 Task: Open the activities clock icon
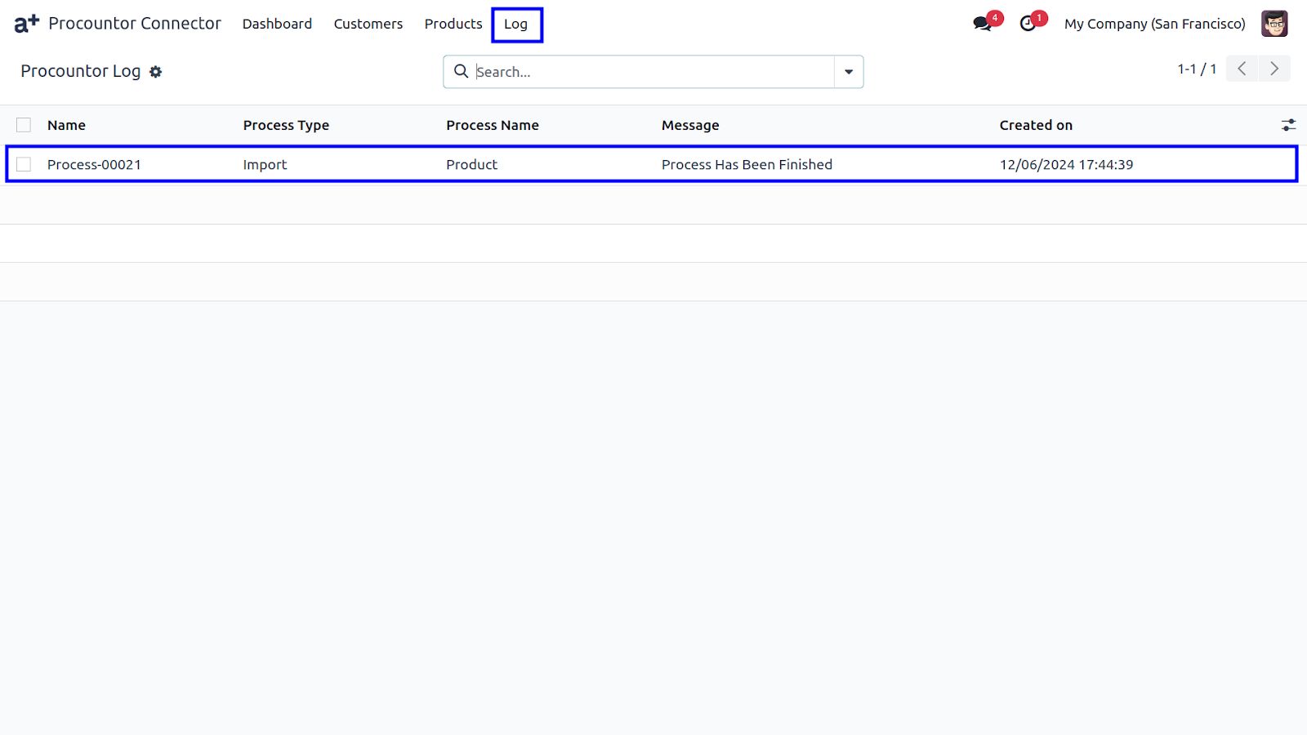(x=1028, y=24)
